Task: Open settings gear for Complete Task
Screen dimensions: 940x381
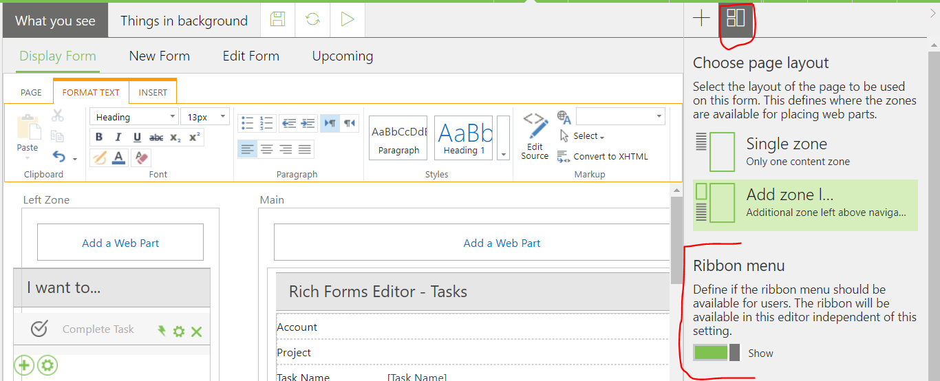Action: (179, 331)
